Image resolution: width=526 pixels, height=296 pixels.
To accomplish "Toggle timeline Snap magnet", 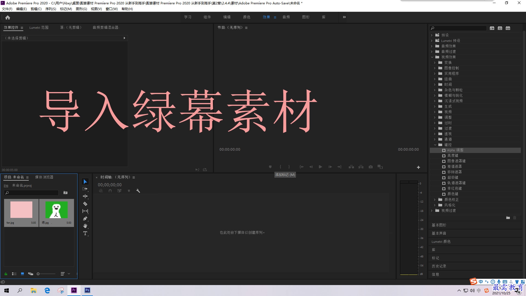I will [110, 191].
